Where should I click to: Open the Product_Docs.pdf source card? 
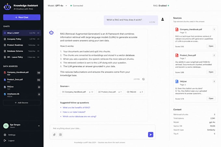(211, 72)
